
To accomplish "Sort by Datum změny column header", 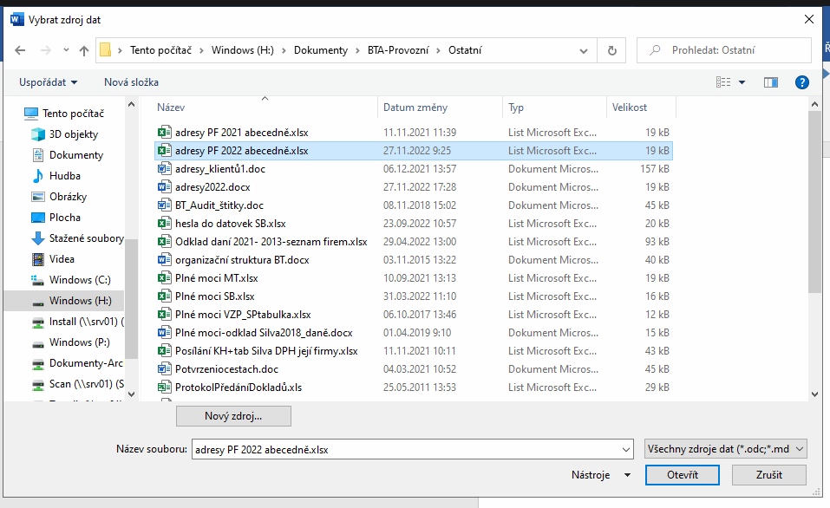I will pyautogui.click(x=415, y=107).
